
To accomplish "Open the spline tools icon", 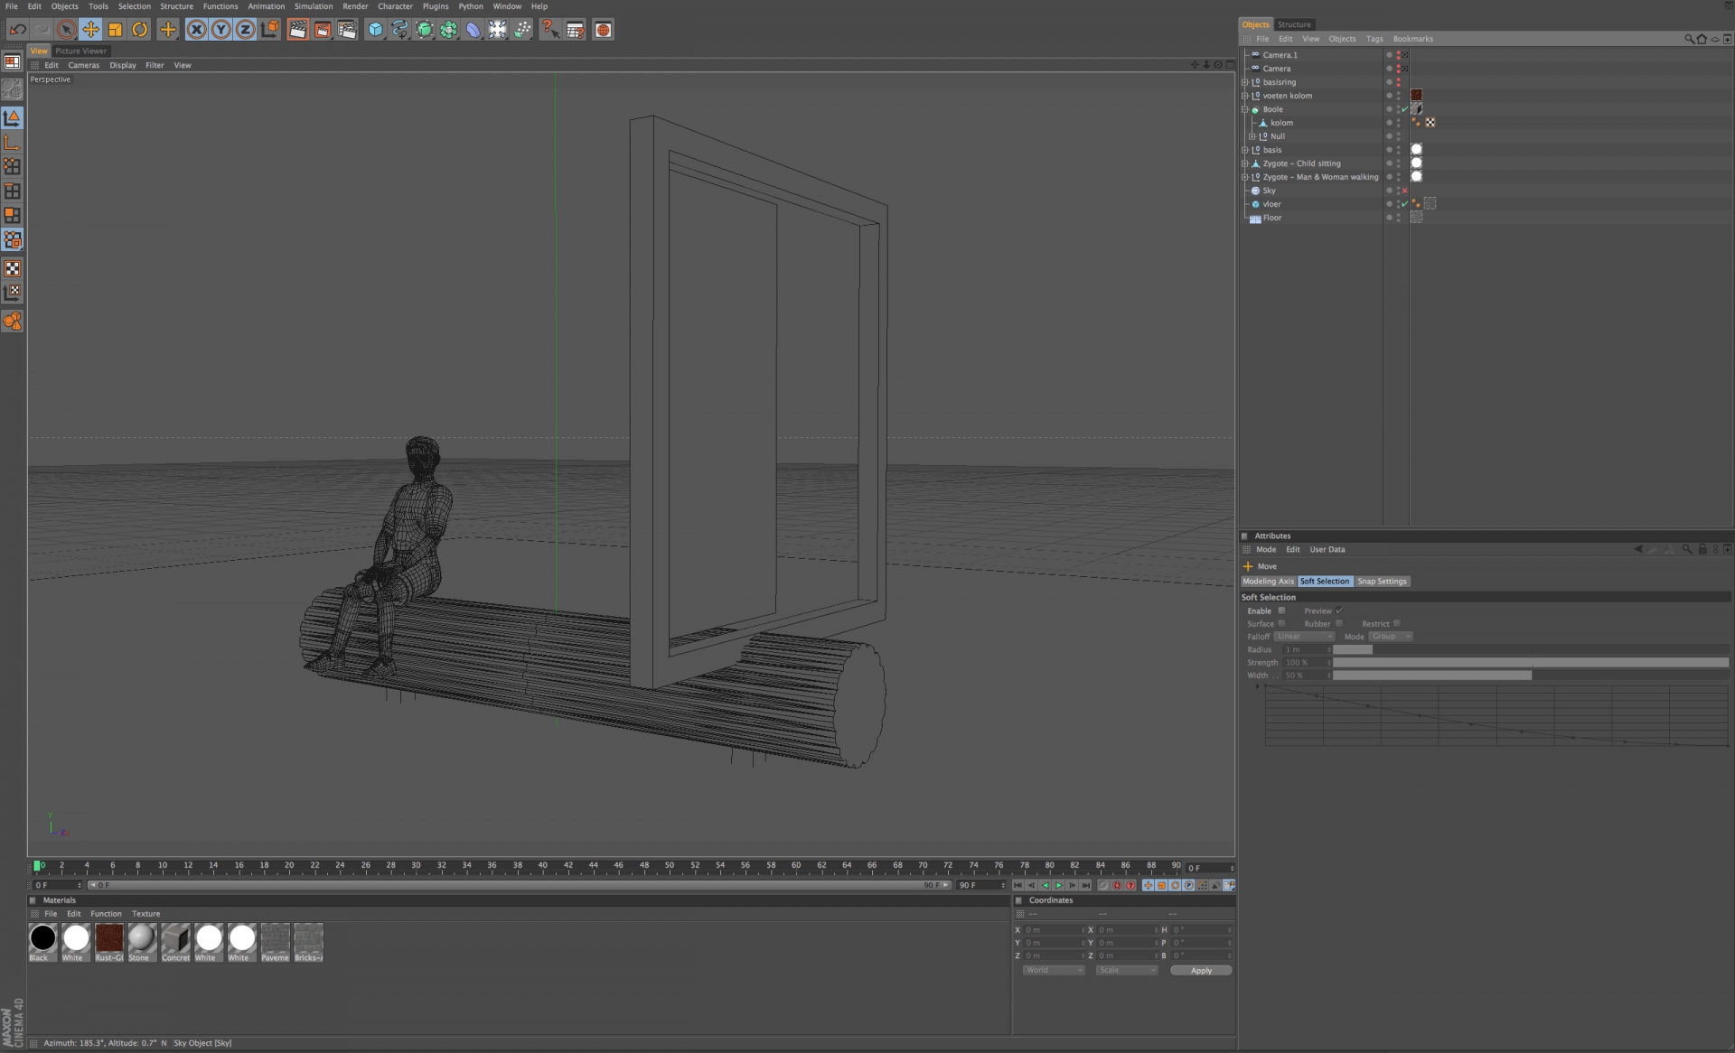I will click(x=399, y=30).
